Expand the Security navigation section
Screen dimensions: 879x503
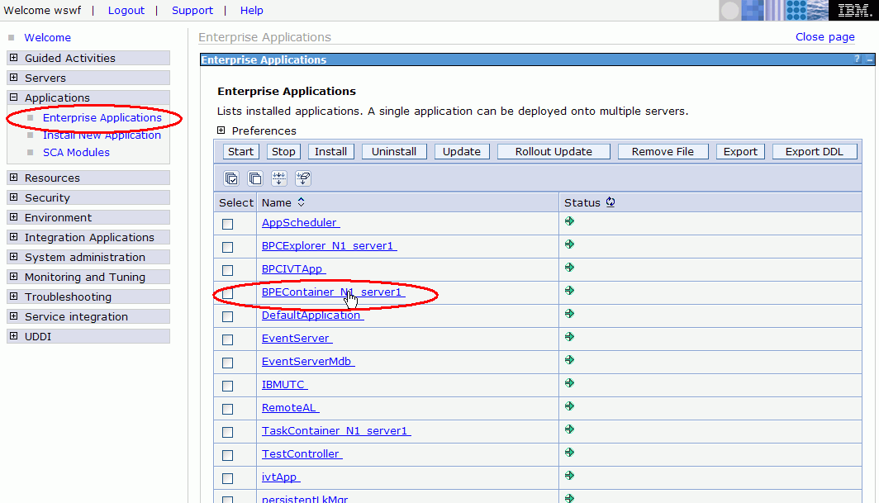(x=13, y=197)
